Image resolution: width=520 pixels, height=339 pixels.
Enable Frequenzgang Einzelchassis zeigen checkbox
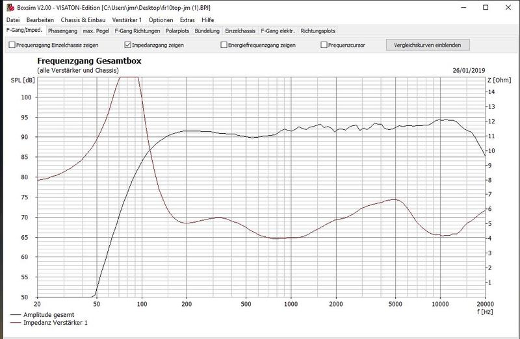pyautogui.click(x=12, y=45)
